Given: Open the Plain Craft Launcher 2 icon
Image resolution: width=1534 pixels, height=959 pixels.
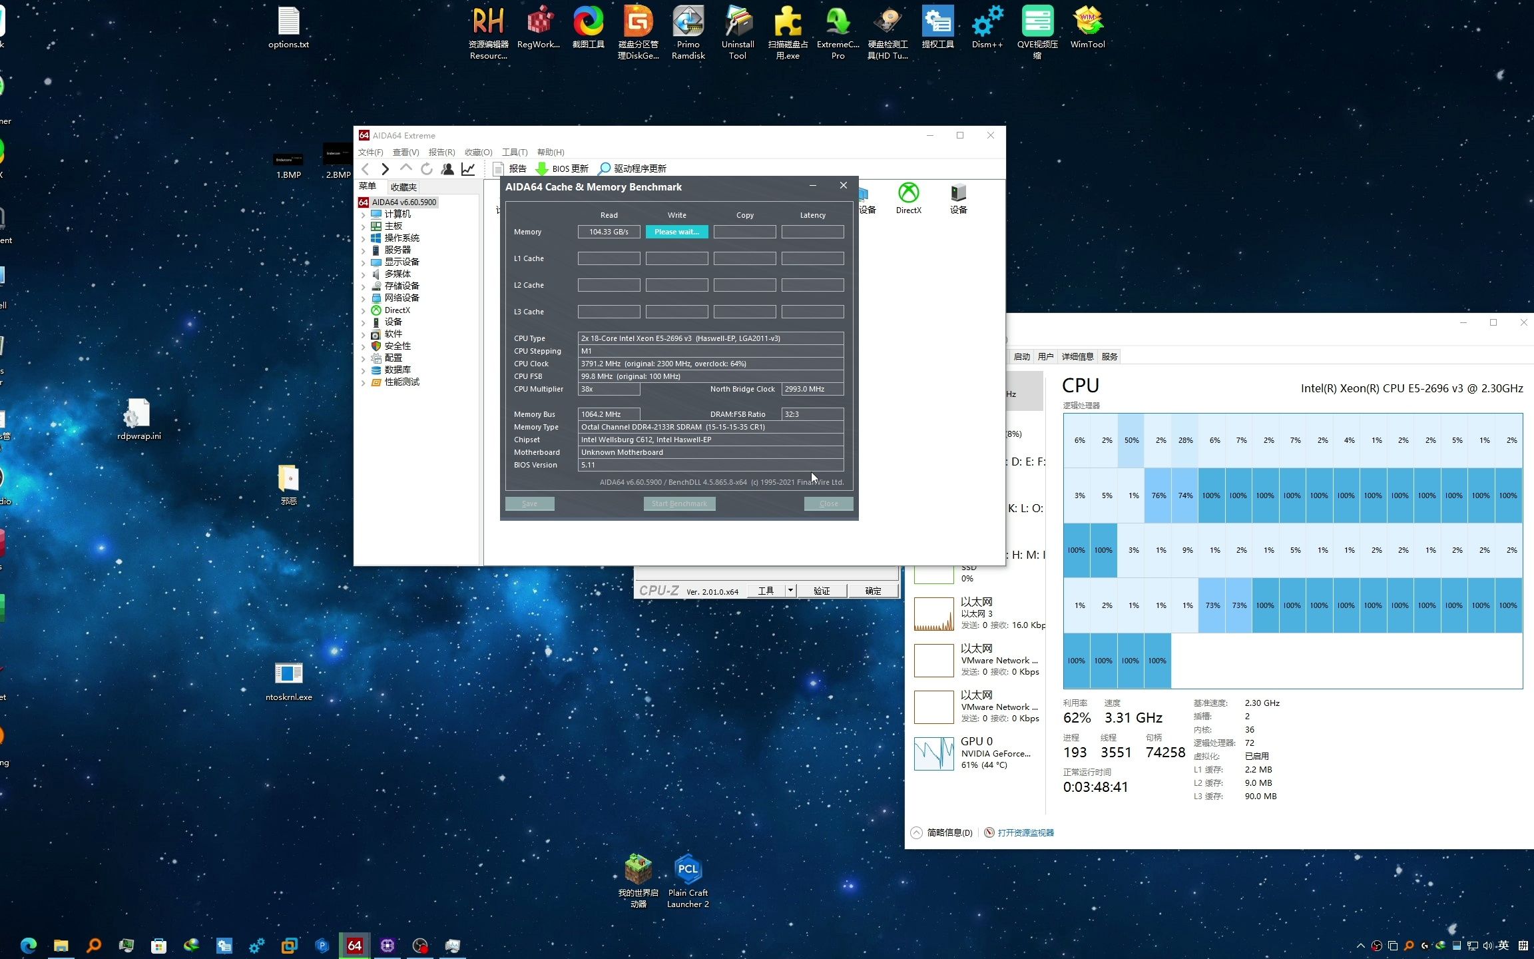Looking at the screenshot, I should click(x=688, y=881).
